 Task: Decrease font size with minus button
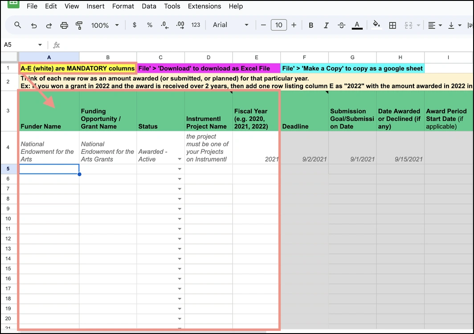point(263,25)
